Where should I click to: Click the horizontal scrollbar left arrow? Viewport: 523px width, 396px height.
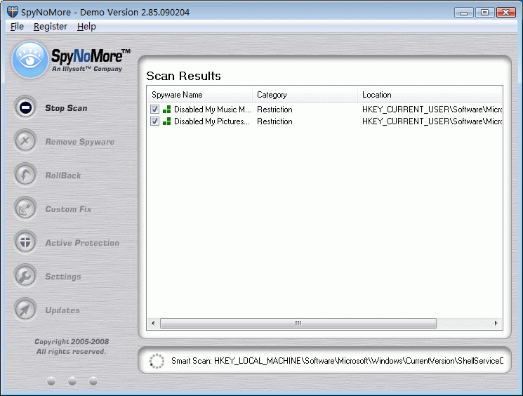153,323
